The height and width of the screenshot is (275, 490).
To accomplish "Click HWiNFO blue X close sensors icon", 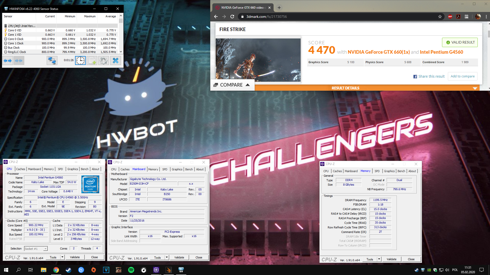I will 116,61.
